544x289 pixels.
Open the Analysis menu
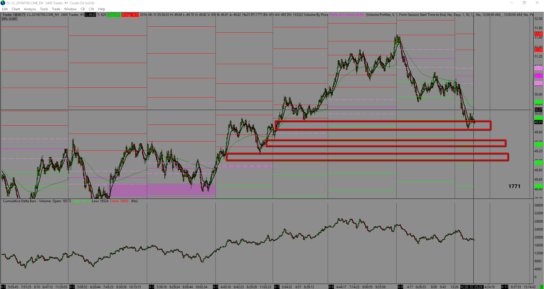coord(30,9)
